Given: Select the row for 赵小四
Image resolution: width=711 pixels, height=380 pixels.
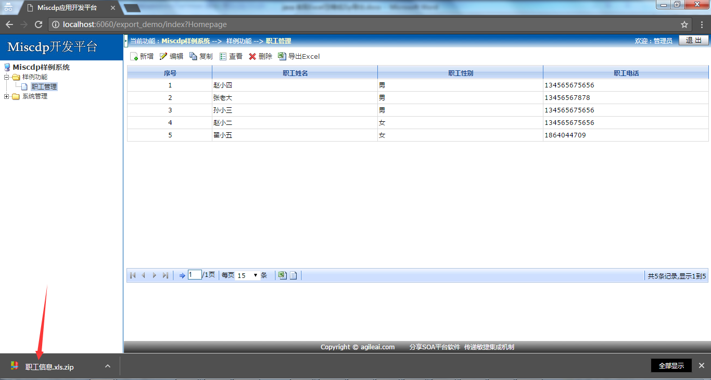Looking at the screenshot, I should click(x=418, y=85).
